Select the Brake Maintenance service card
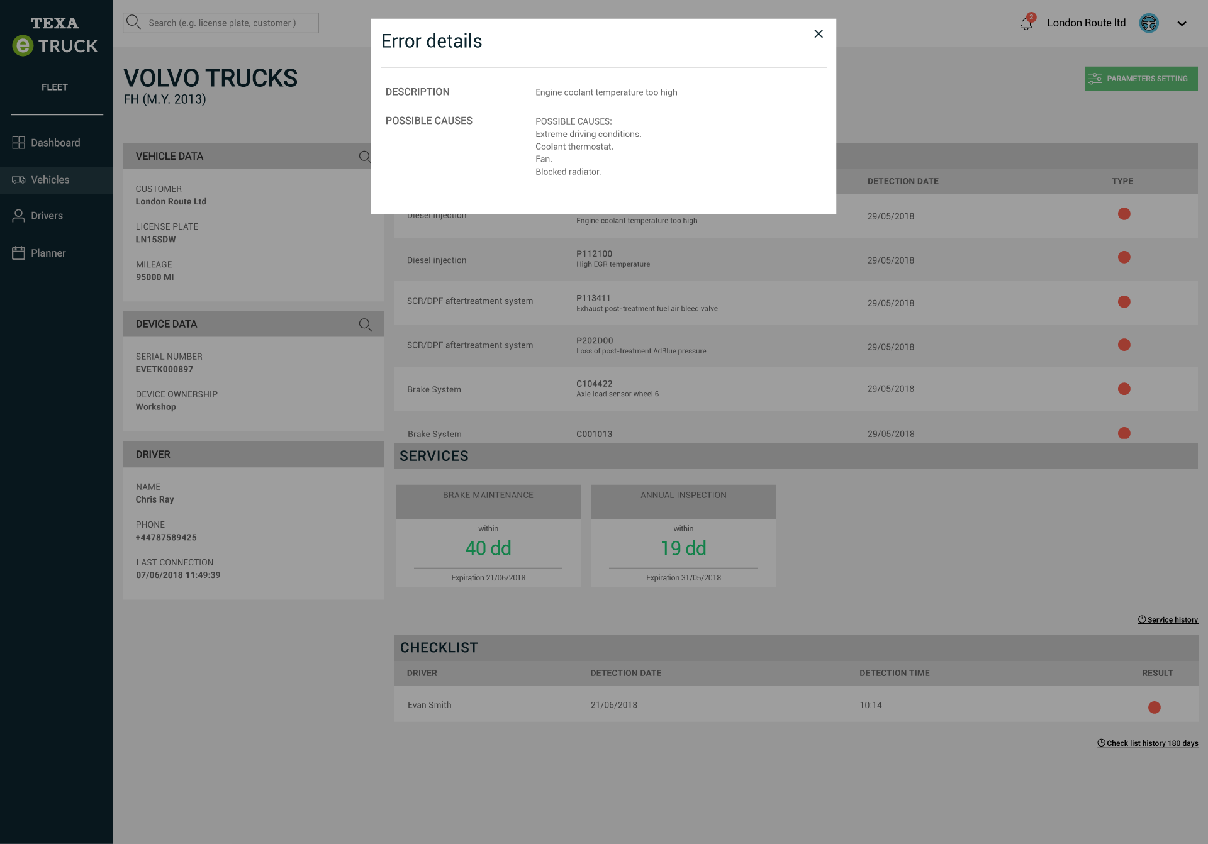The height and width of the screenshot is (844, 1208). coord(488,536)
